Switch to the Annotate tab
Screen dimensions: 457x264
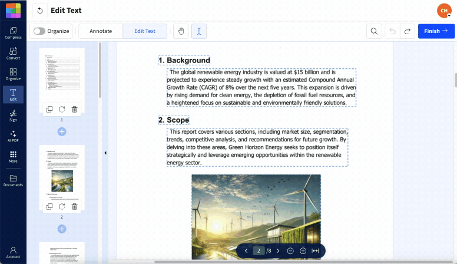(x=101, y=31)
